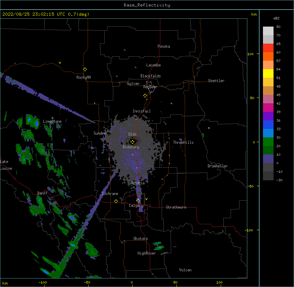Click the Airdrie city label

pos(138,183)
